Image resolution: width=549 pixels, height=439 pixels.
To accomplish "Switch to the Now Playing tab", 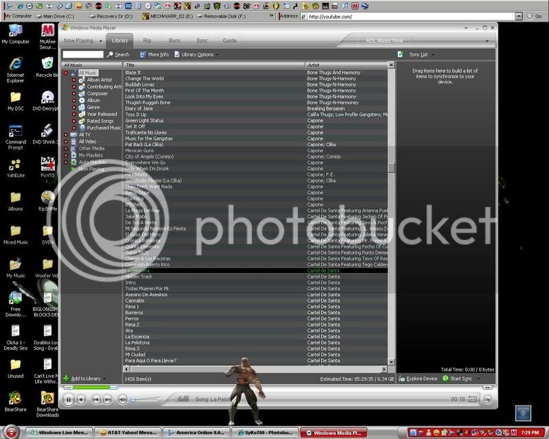I will (78, 40).
